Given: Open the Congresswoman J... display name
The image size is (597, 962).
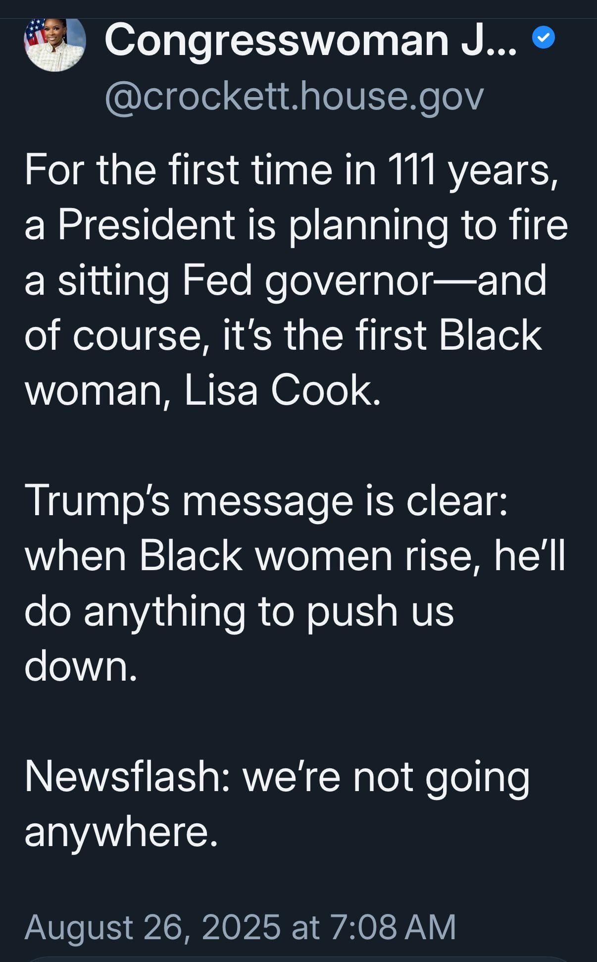Looking at the screenshot, I should [311, 40].
